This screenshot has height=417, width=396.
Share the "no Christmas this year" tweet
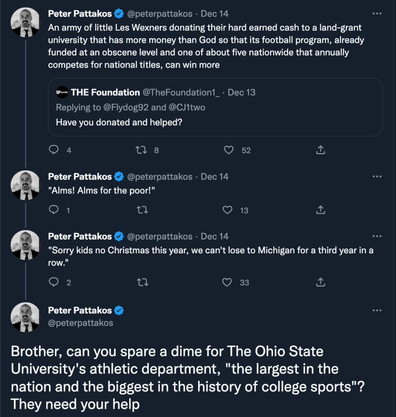(320, 282)
